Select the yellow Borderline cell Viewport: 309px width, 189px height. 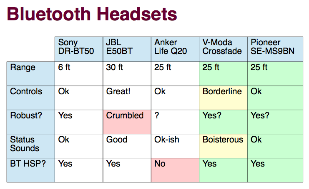(223, 97)
